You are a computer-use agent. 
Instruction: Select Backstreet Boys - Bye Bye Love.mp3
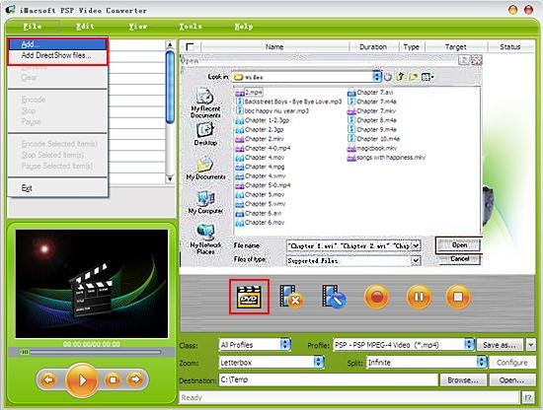(288, 102)
